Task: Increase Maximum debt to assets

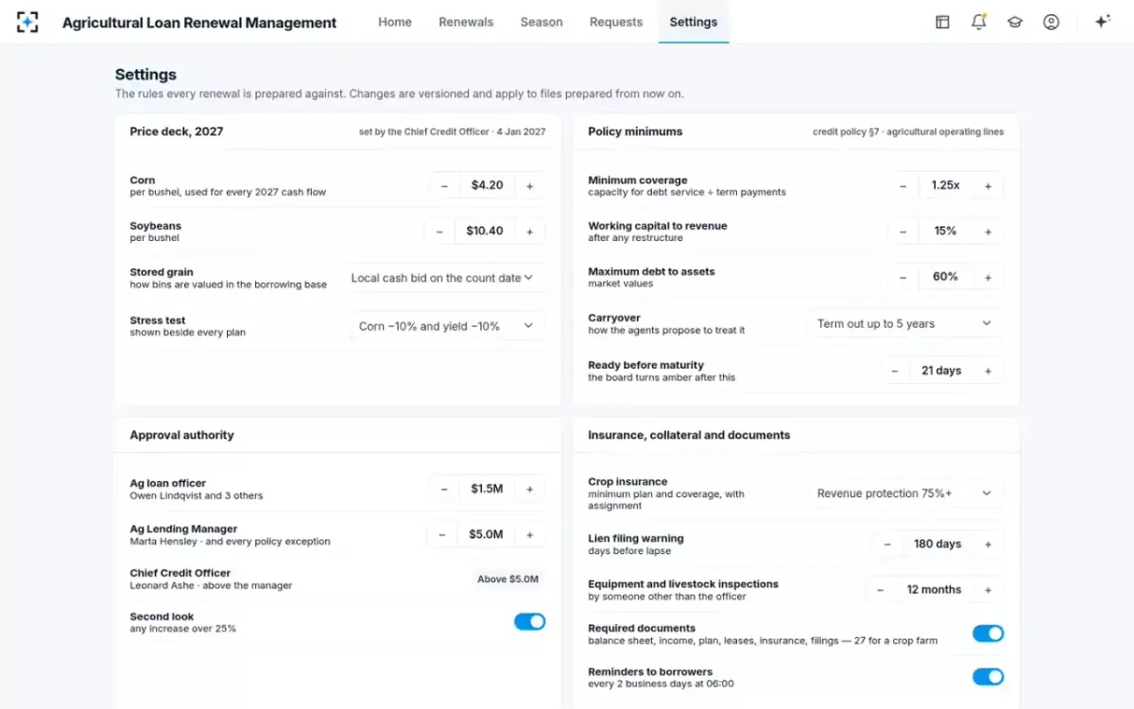Action: (x=988, y=277)
